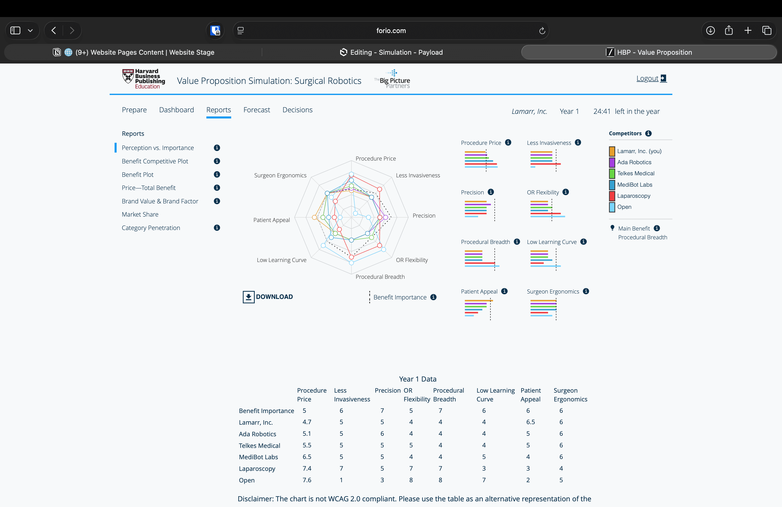
Task: Click info icon beside Main Benefit
Action: 657,228
